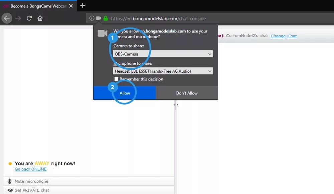Image resolution: width=334 pixels, height=194 pixels.
Task: Click the Chat link in chat header
Action: (x=292, y=36)
